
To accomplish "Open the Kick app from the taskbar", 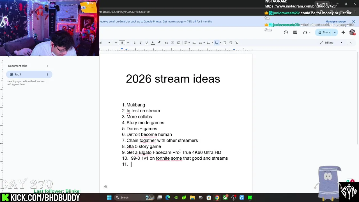I will (x=250, y=198).
